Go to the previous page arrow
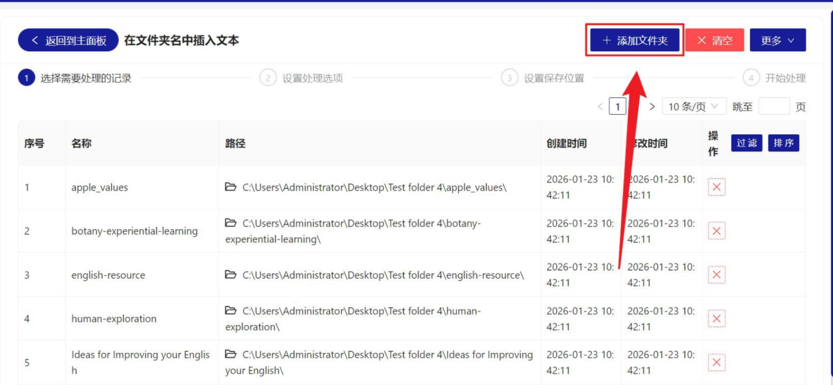The width and height of the screenshot is (833, 385). click(600, 107)
